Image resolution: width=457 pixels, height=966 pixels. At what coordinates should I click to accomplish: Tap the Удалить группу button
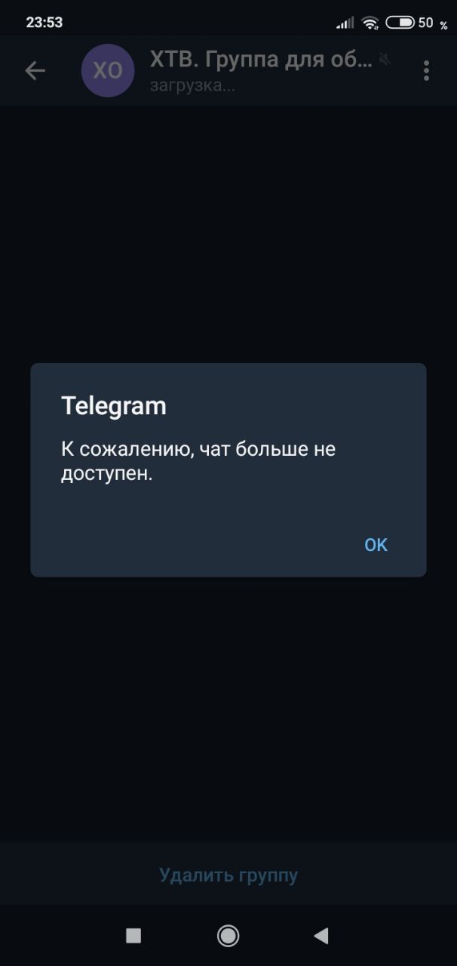(228, 875)
